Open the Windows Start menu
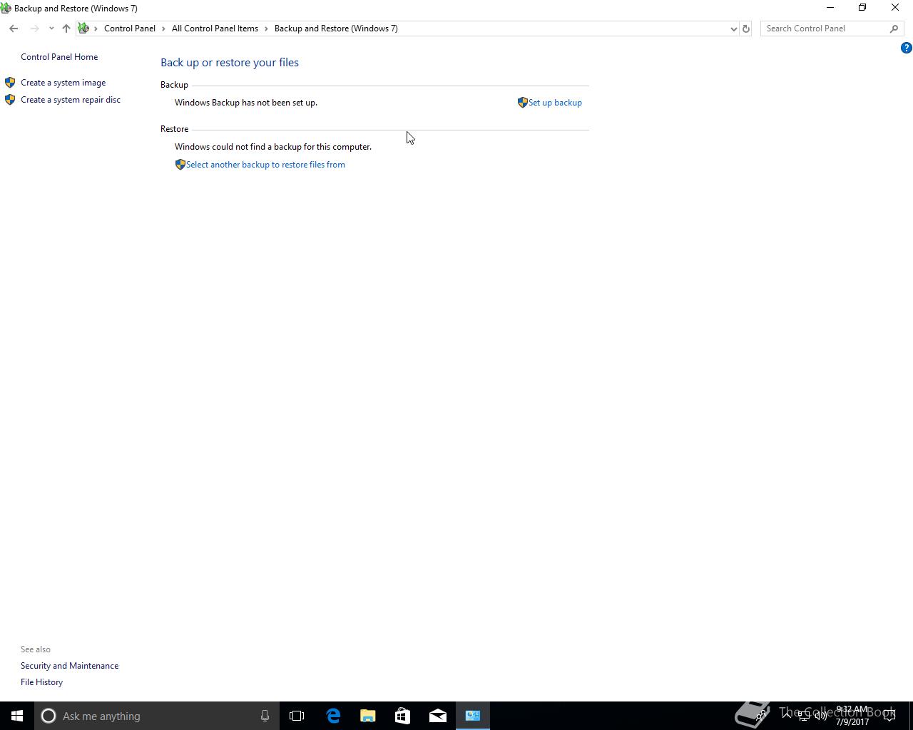The image size is (913, 730). click(17, 716)
